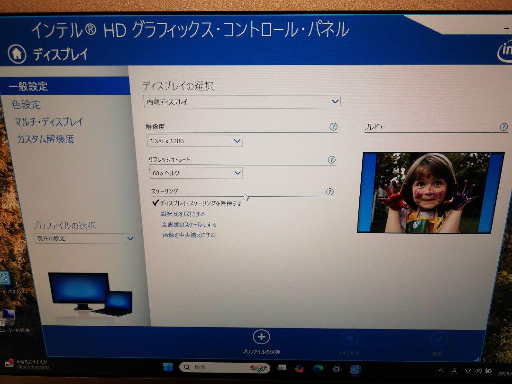
Task: Select 縦横比を保持する scaling option
Action: (x=183, y=214)
